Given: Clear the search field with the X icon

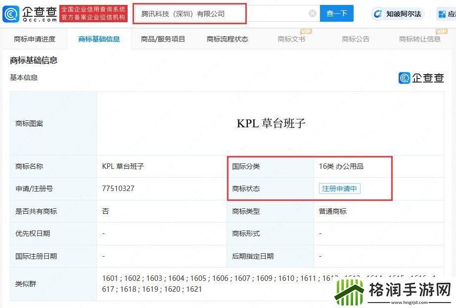Looking at the screenshot, I should click(x=313, y=13).
